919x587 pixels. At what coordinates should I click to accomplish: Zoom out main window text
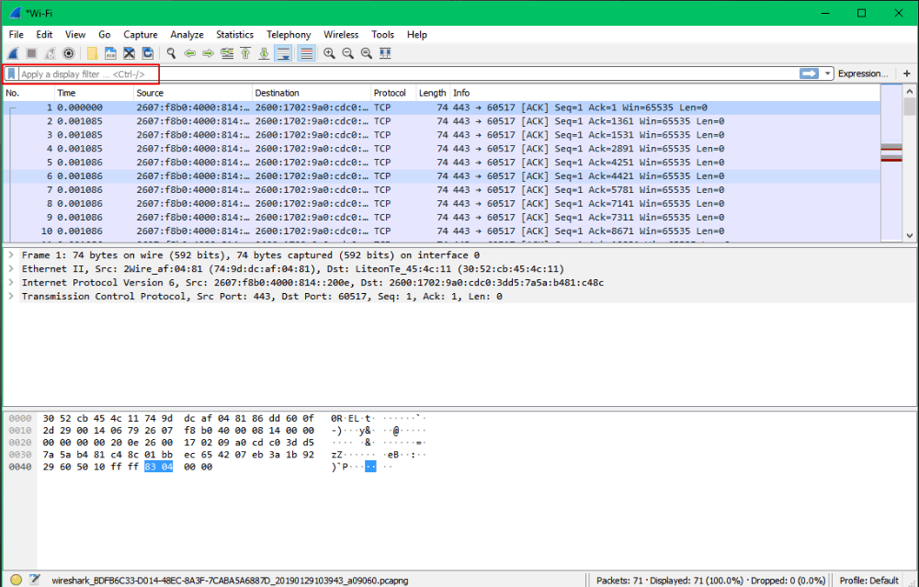click(x=348, y=53)
